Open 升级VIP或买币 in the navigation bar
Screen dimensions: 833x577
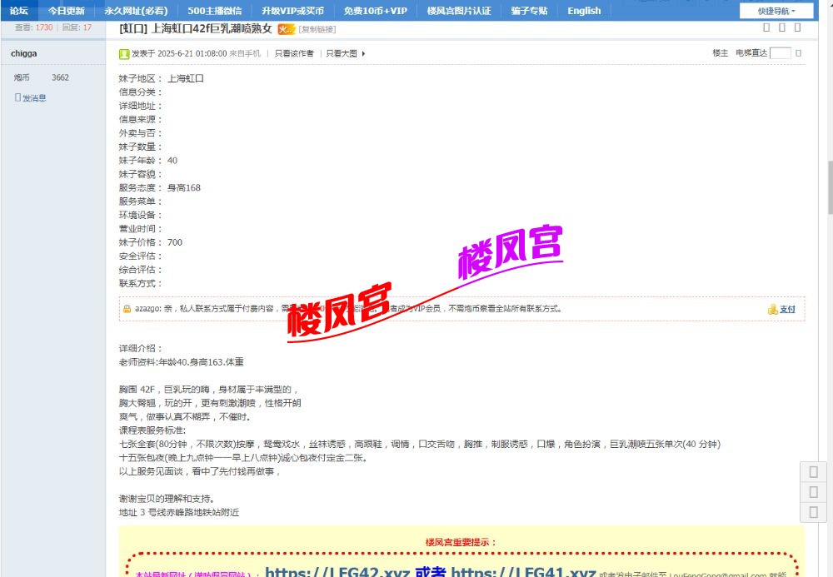click(292, 11)
